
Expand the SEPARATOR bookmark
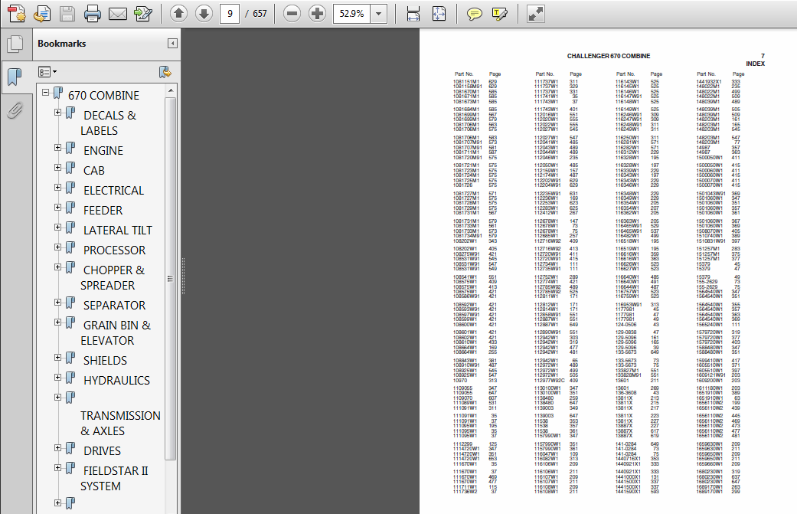pos(58,302)
